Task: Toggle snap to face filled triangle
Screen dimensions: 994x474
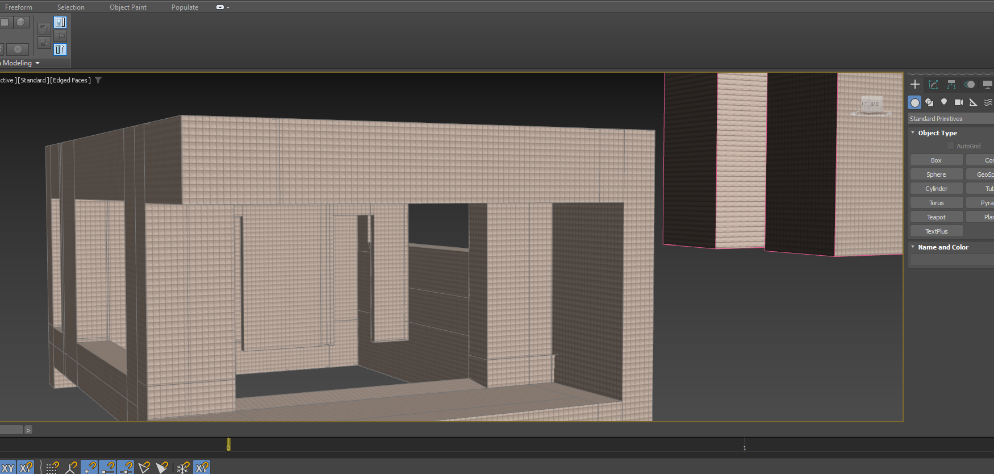Action: point(162,467)
